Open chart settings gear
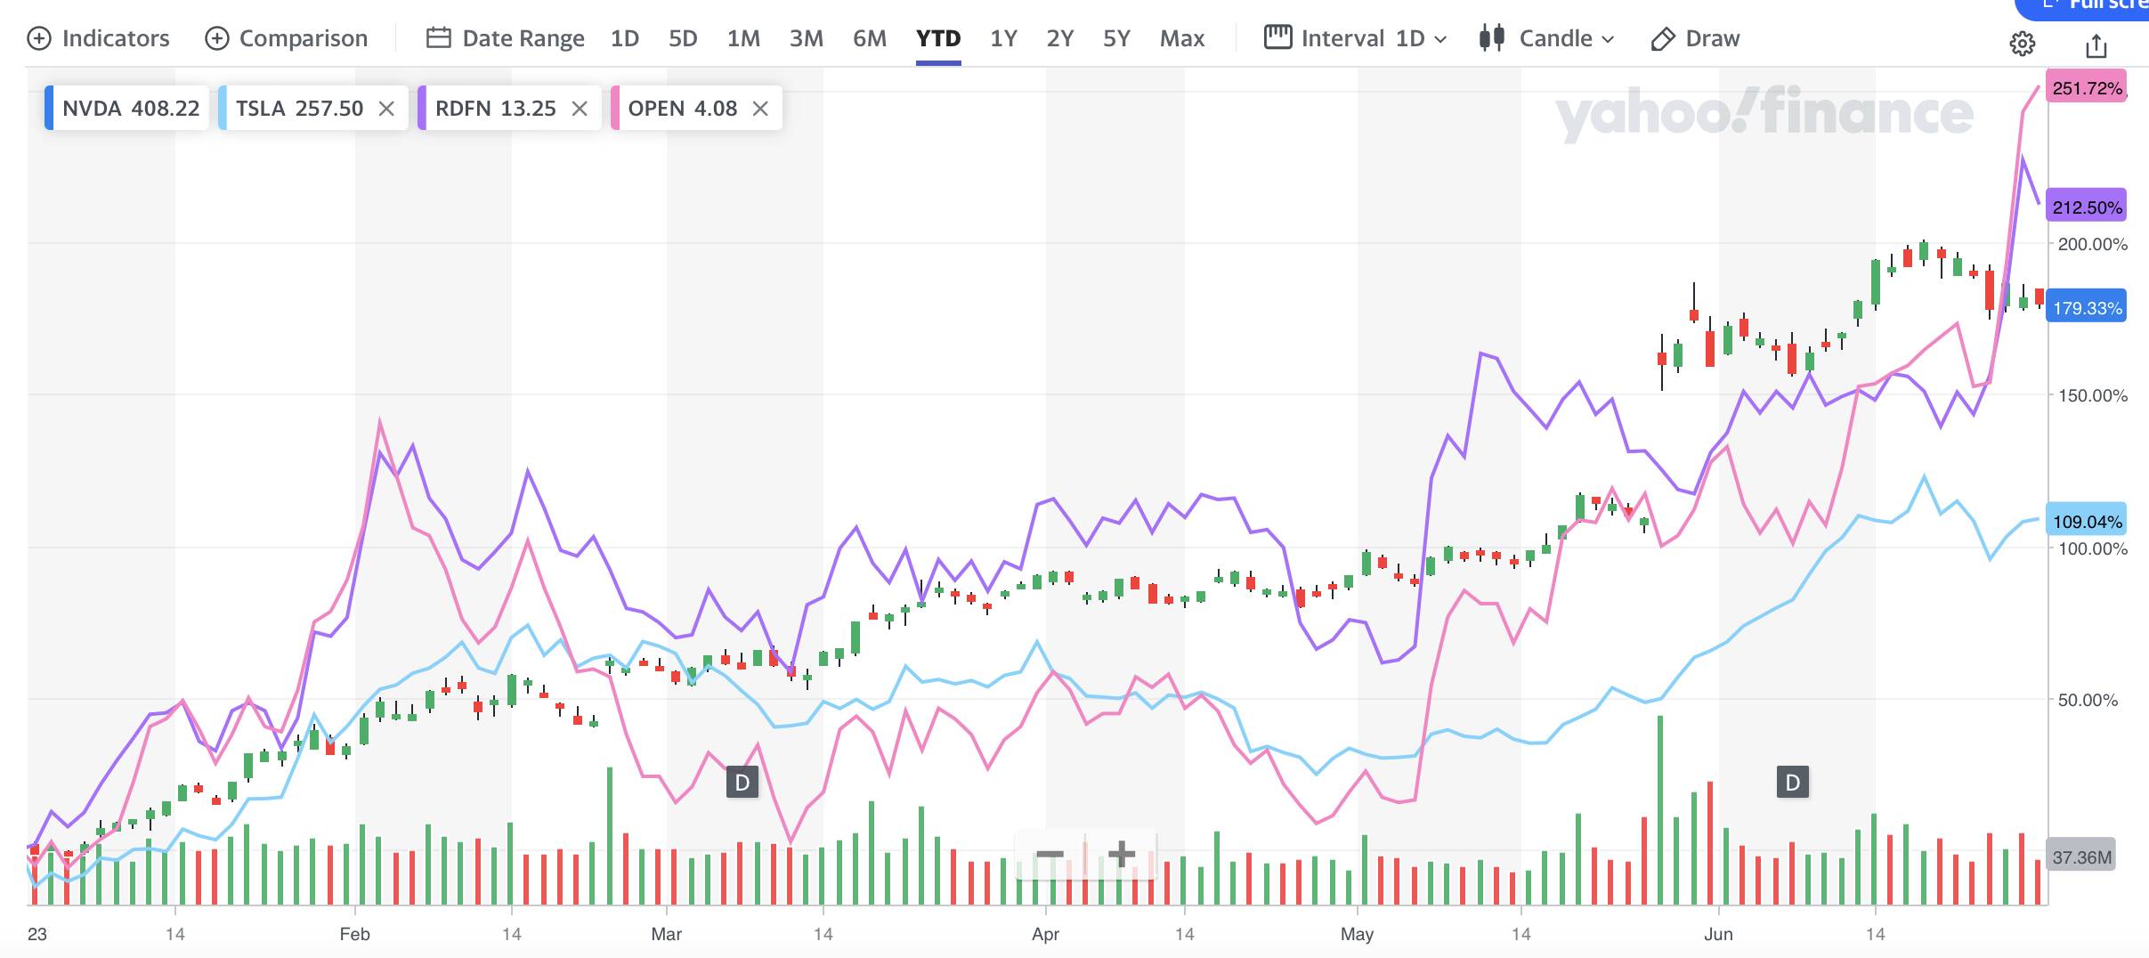Image resolution: width=2149 pixels, height=958 pixels. tap(2023, 44)
